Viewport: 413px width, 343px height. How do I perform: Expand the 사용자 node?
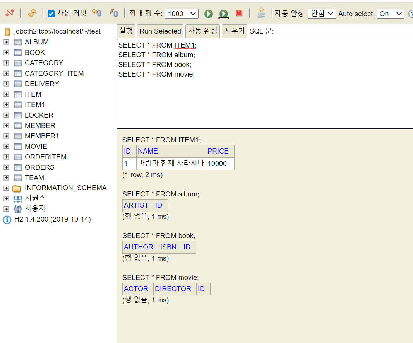click(x=6, y=209)
